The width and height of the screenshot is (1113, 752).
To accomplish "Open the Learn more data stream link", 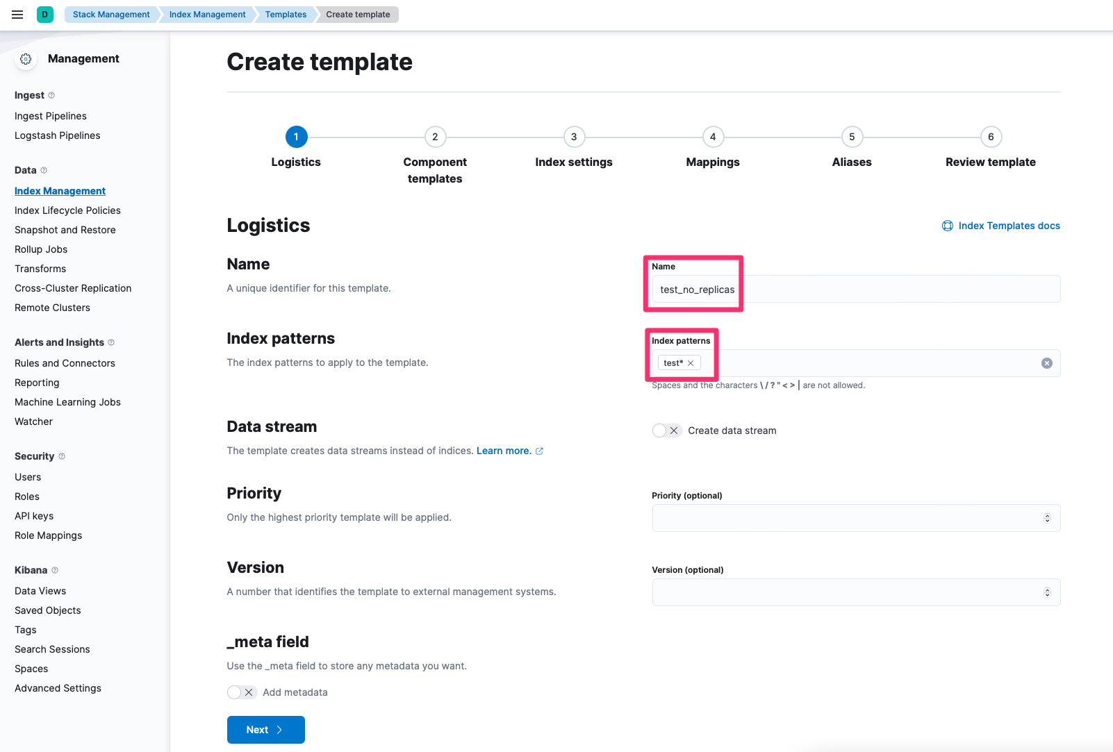I will (504, 451).
